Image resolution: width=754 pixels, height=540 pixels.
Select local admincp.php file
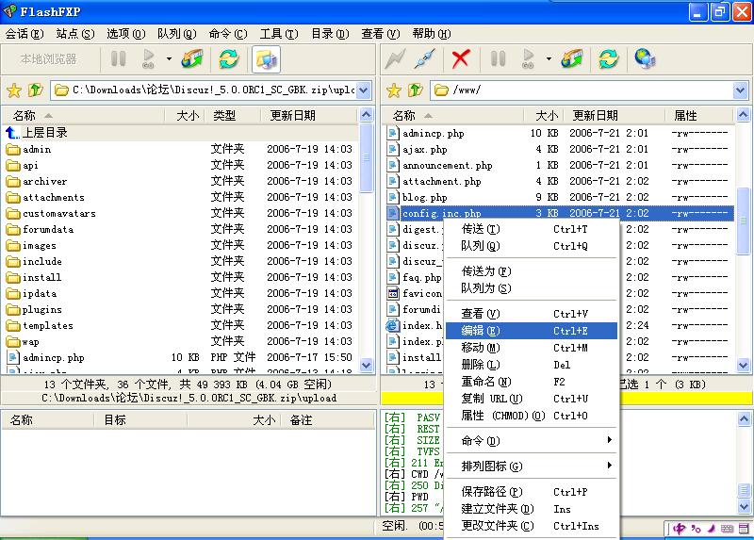[180, 358]
